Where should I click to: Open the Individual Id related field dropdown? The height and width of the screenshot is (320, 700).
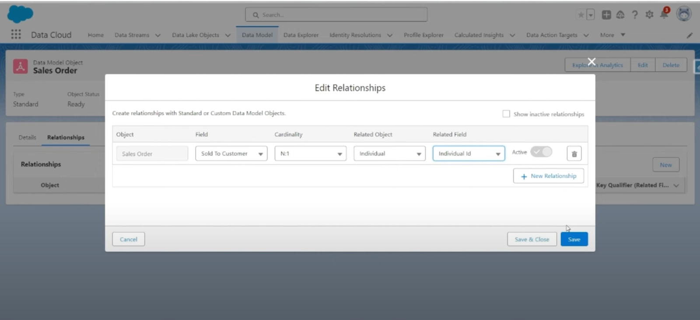(469, 154)
